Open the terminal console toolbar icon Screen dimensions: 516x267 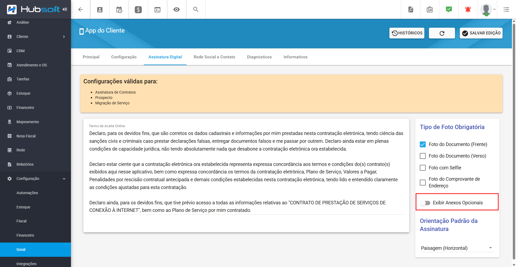pyautogui.click(x=157, y=10)
